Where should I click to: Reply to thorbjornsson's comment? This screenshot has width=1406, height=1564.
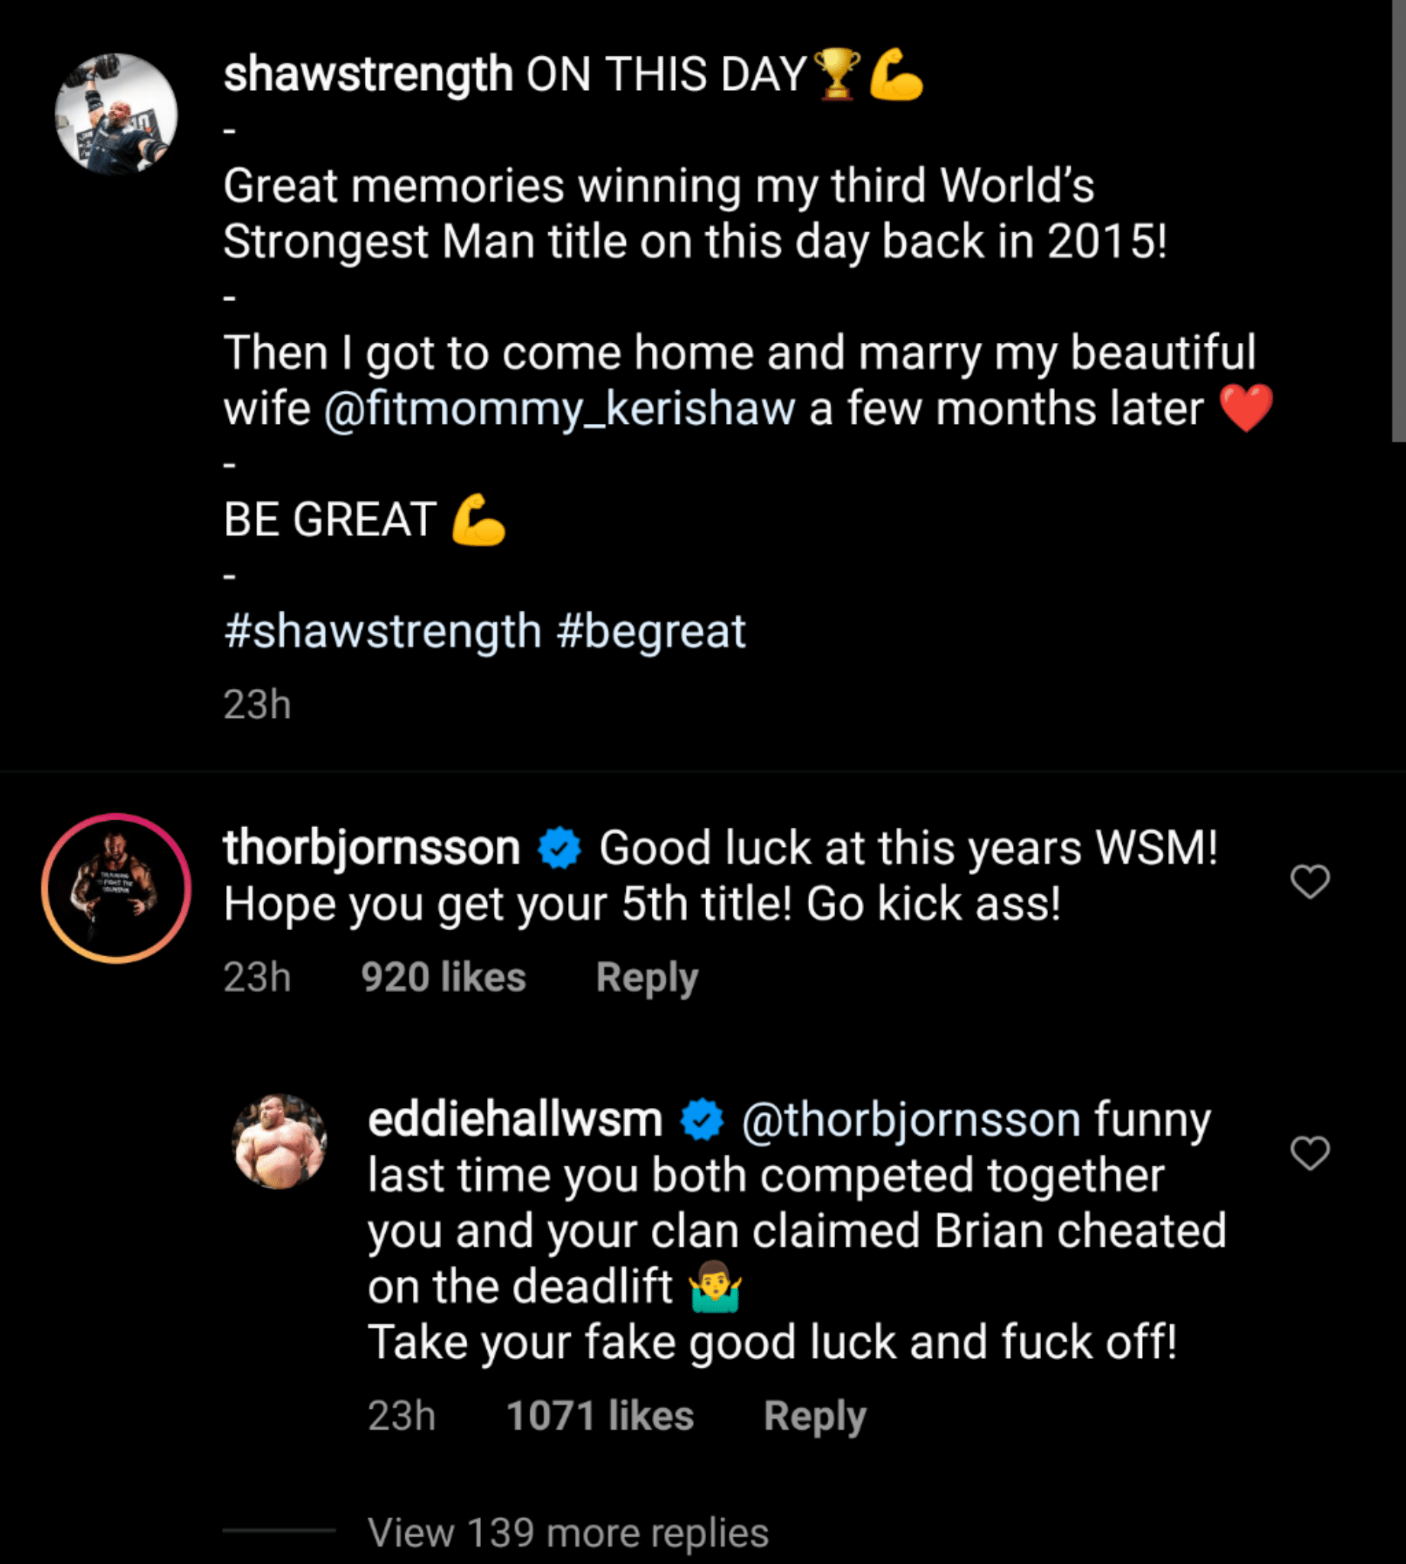click(647, 977)
